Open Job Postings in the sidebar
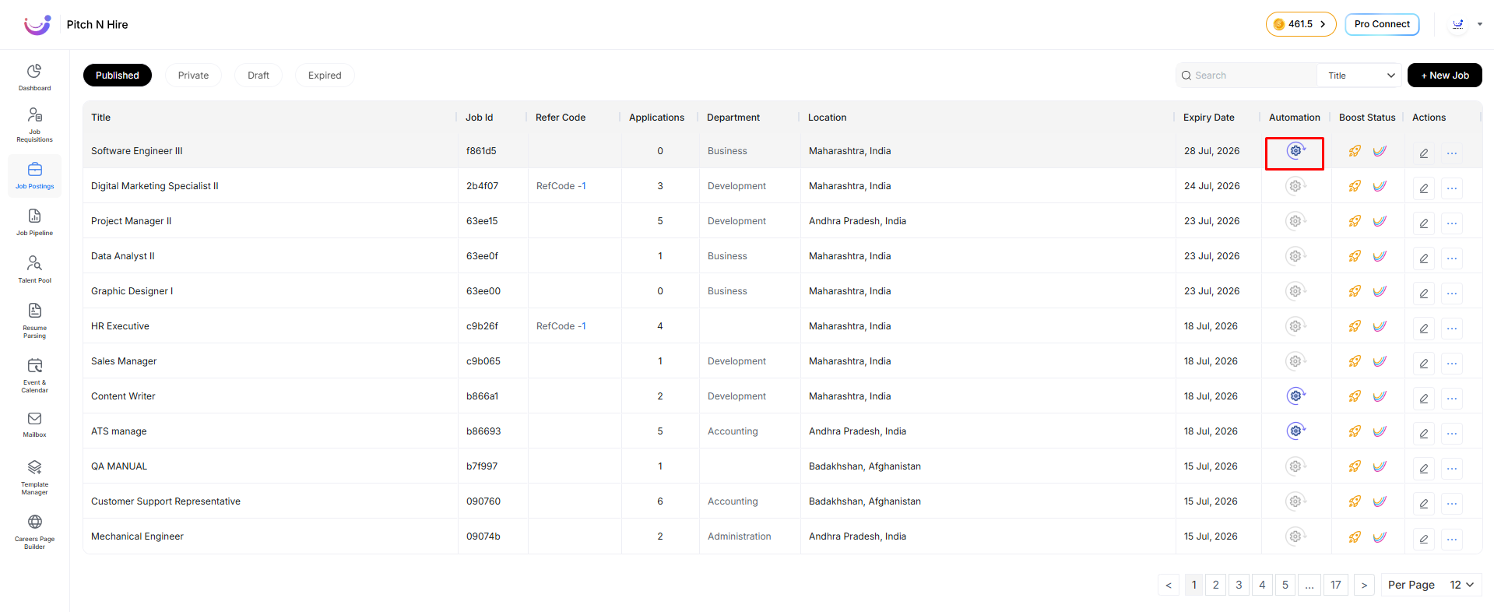Image resolution: width=1494 pixels, height=612 pixels. 34,175
